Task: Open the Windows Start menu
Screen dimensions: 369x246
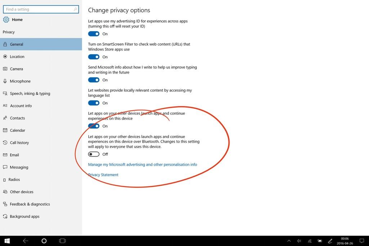Action: (x=7, y=241)
